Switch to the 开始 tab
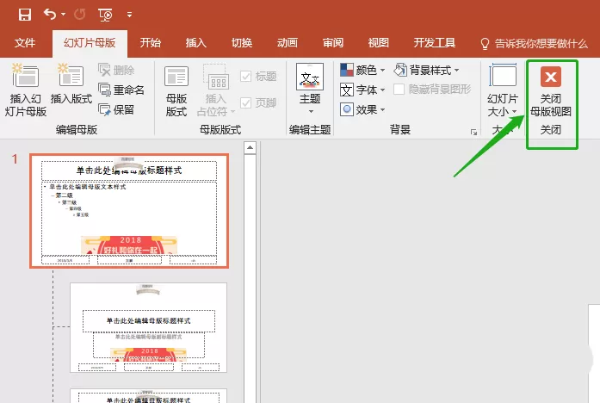 click(x=151, y=43)
